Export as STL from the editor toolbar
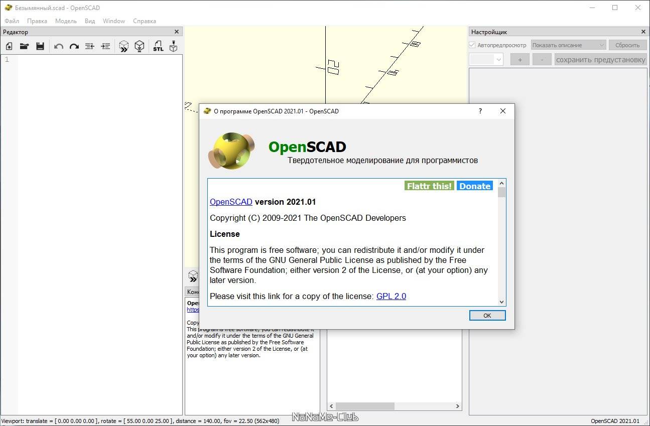 pyautogui.click(x=158, y=46)
